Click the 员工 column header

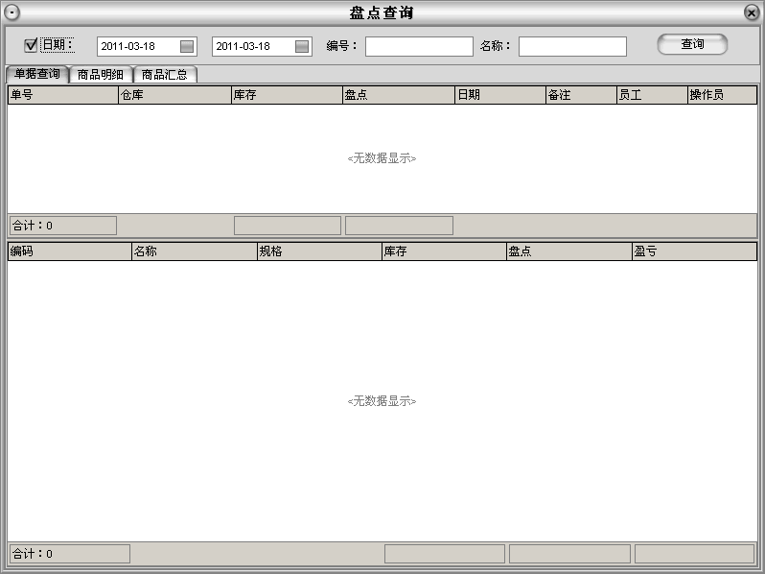[x=652, y=95]
